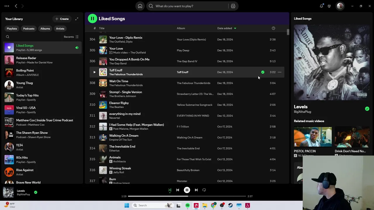Open the Windows Start menu
This screenshot has width=374, height=210.
click(127, 205)
